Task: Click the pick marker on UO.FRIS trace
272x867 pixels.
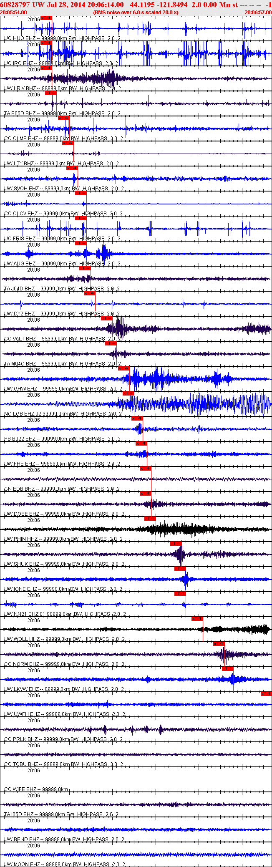Action: tap(81, 218)
